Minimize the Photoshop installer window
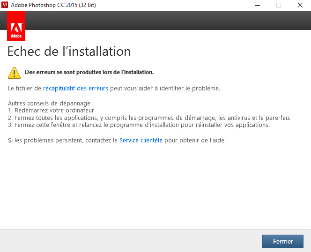 click(258, 5)
